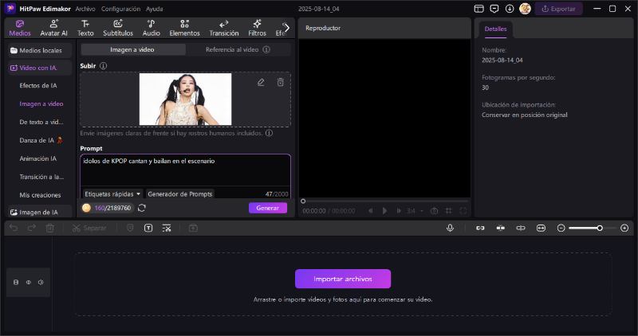Click the crop icon in player
The height and width of the screenshot is (336, 638).
[x=448, y=211]
